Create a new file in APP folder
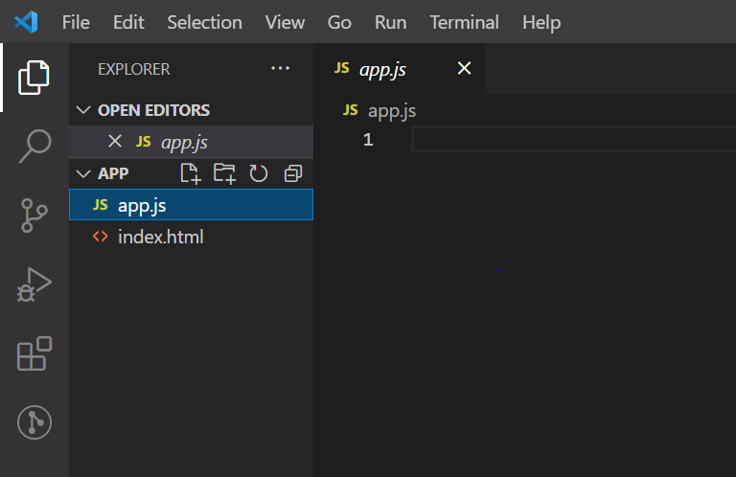 pos(191,173)
